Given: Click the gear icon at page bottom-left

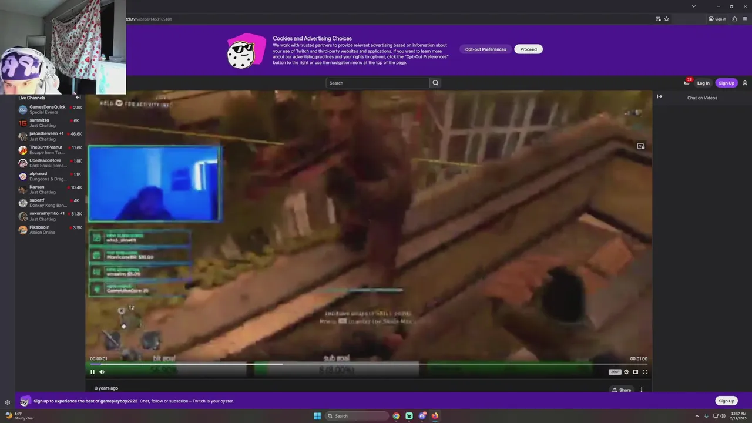Looking at the screenshot, I should (7, 402).
